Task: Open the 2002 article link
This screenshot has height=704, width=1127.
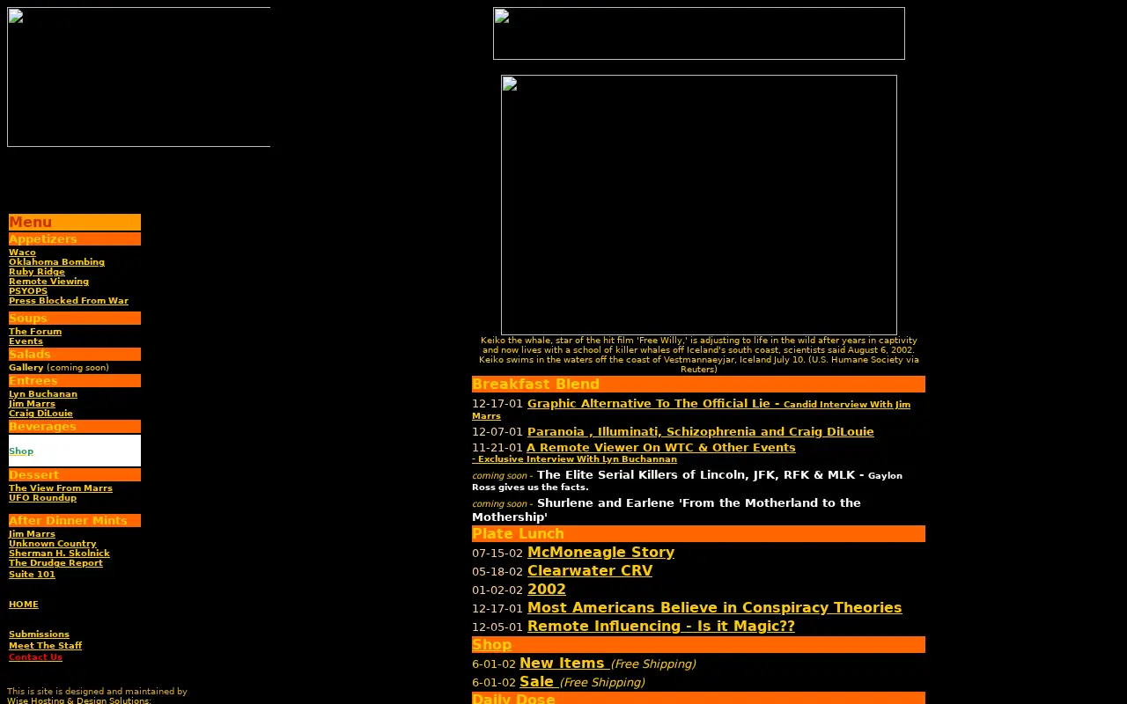Action: click(x=547, y=590)
